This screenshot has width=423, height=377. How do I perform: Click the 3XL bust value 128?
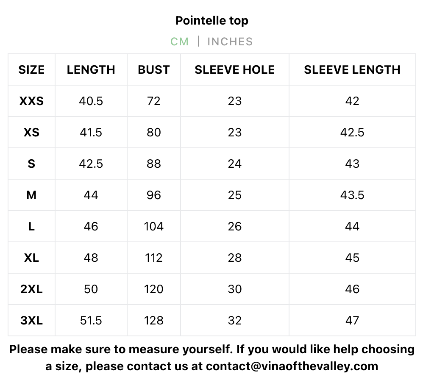pyautogui.click(x=153, y=321)
